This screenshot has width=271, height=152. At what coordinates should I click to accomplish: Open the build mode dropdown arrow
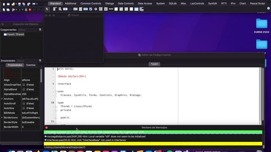16,10
